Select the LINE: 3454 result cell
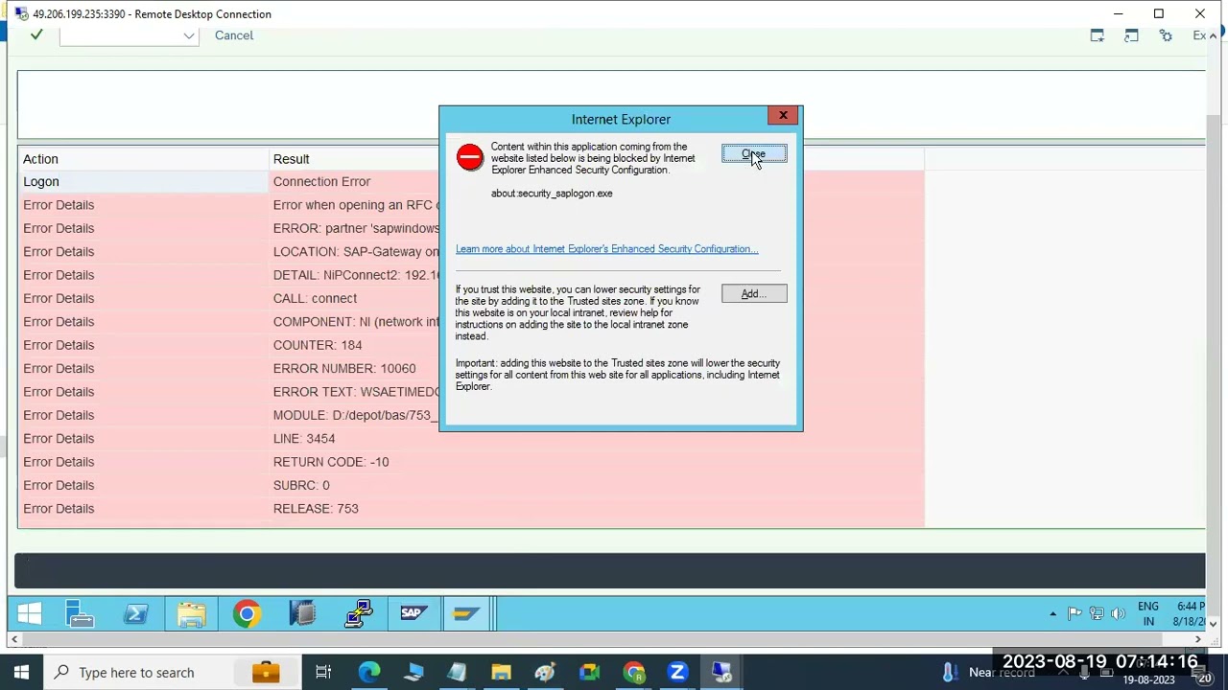Viewport: 1228px width, 690px height. click(x=304, y=439)
